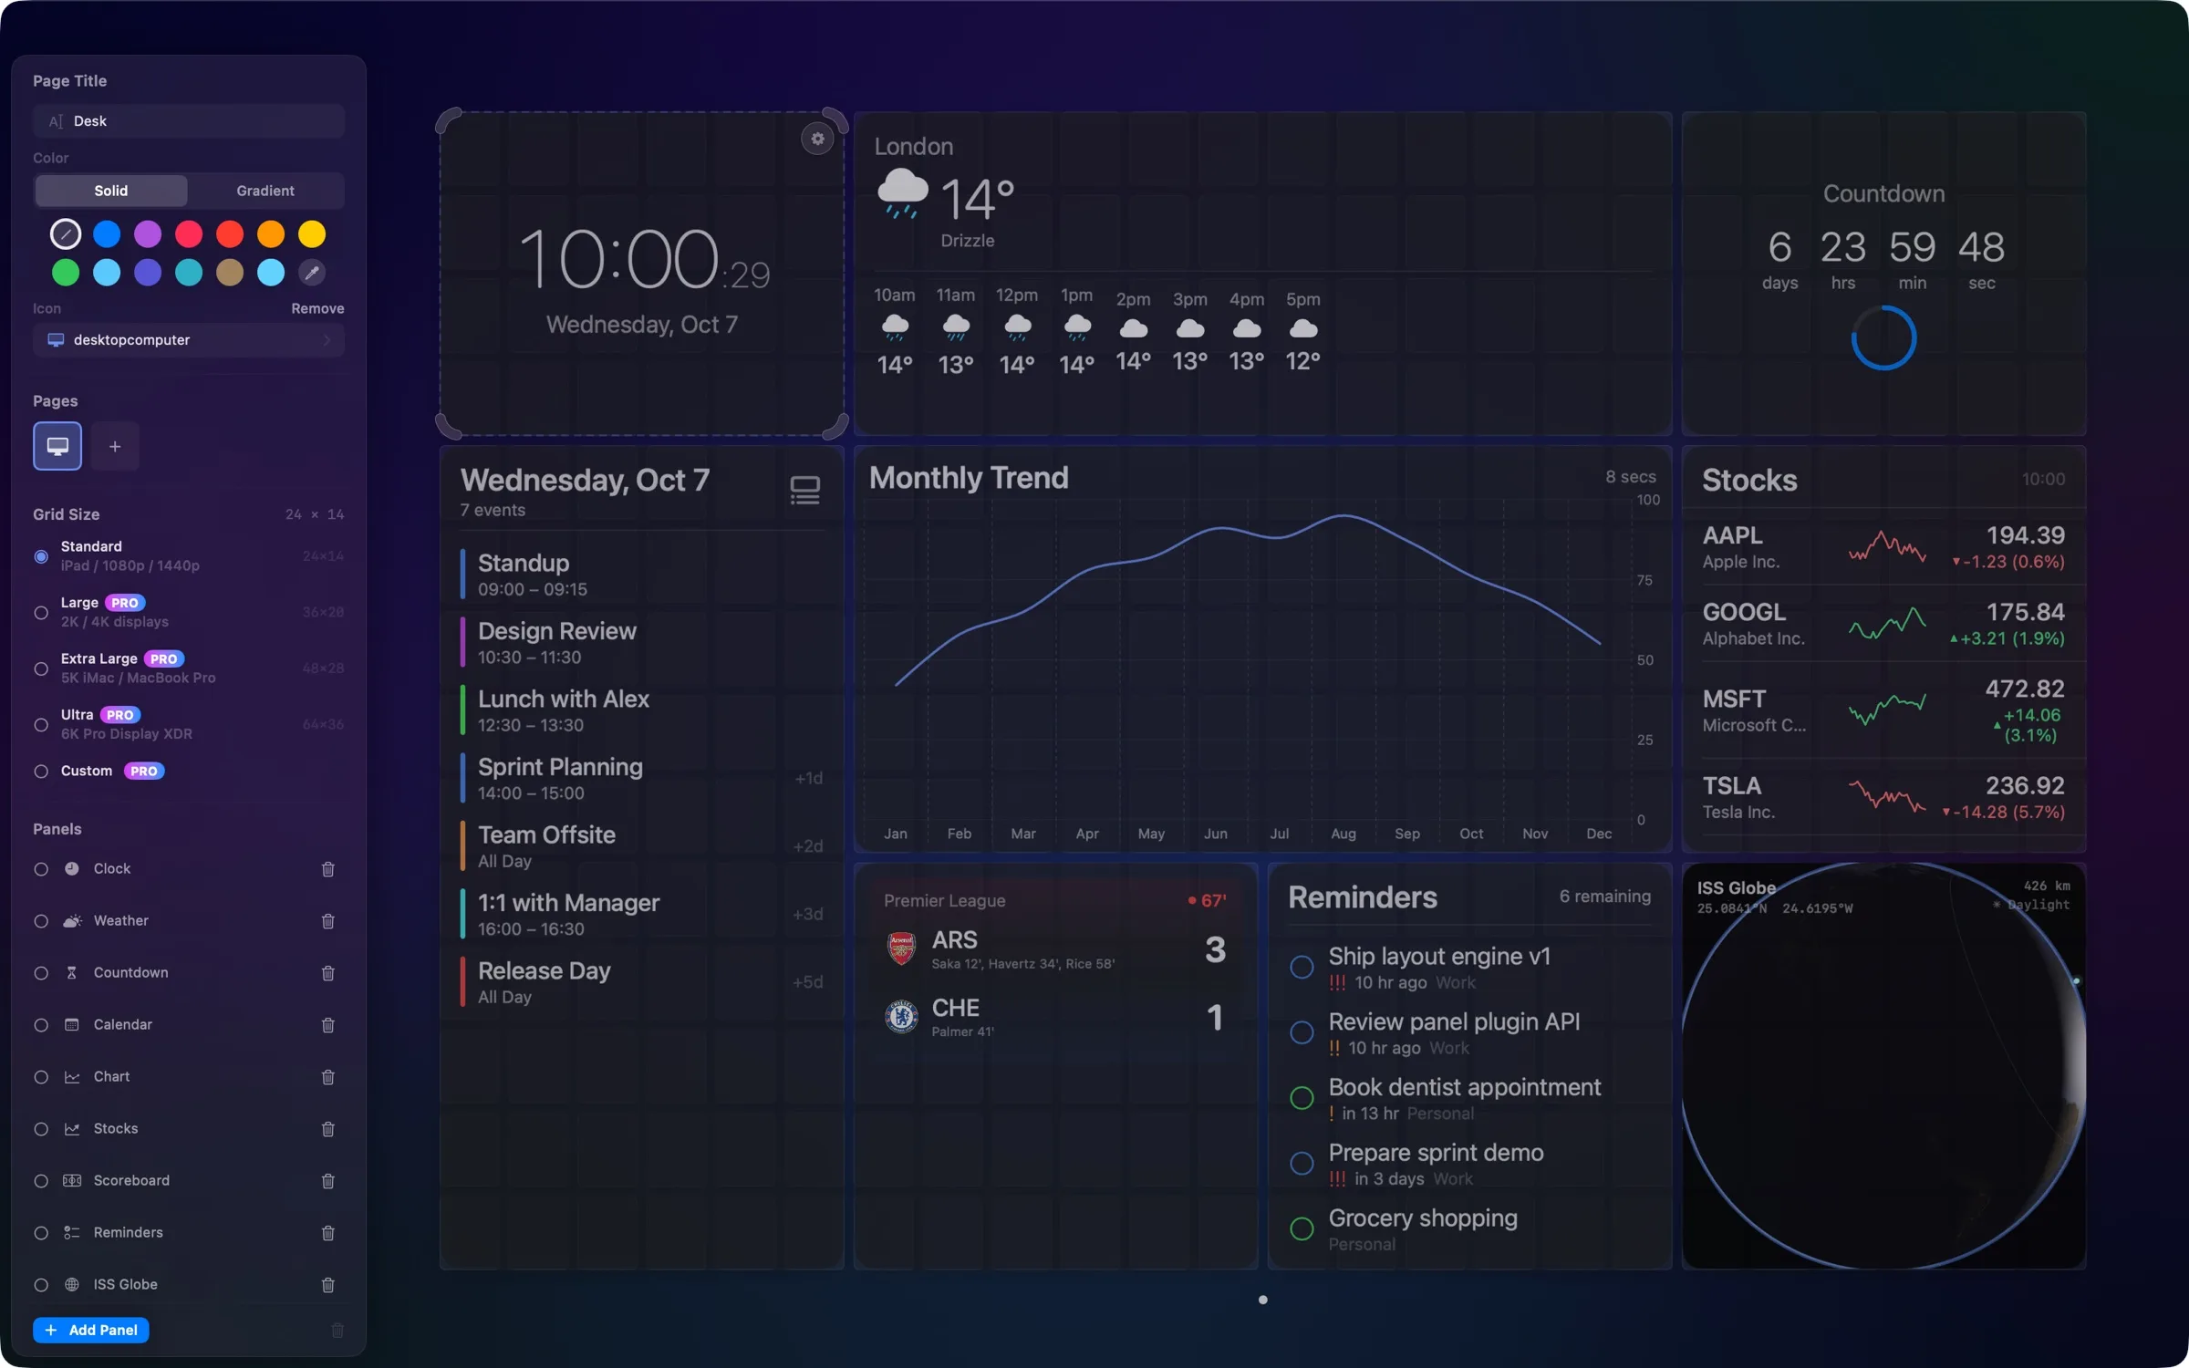
Task: Remove the page icon
Action: (x=317, y=308)
